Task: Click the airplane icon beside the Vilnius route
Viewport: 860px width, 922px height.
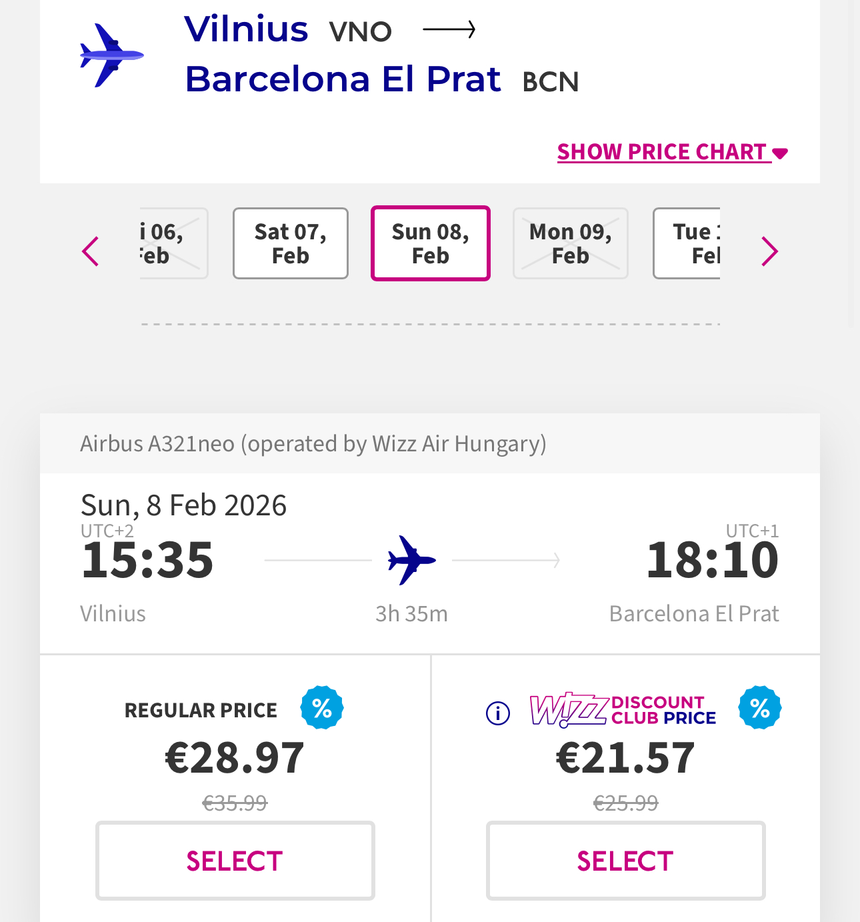Action: click(111, 55)
